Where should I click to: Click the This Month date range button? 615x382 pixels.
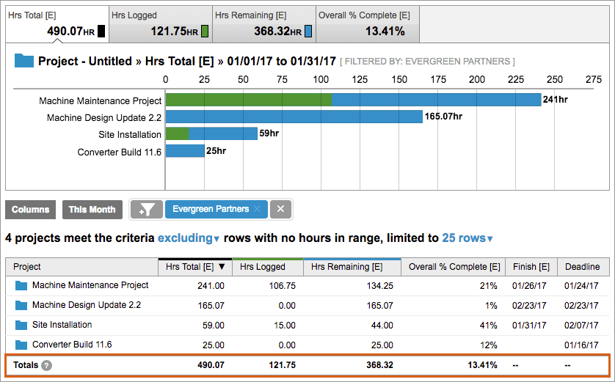92,210
